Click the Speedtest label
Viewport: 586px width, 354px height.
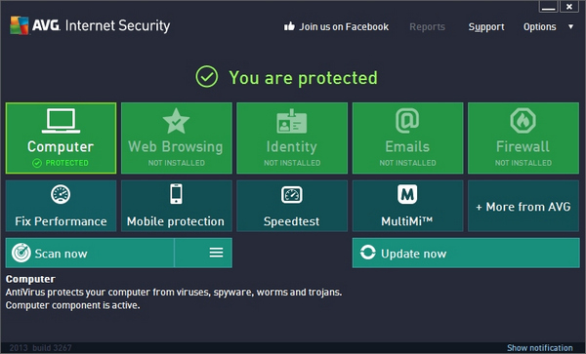(x=291, y=221)
